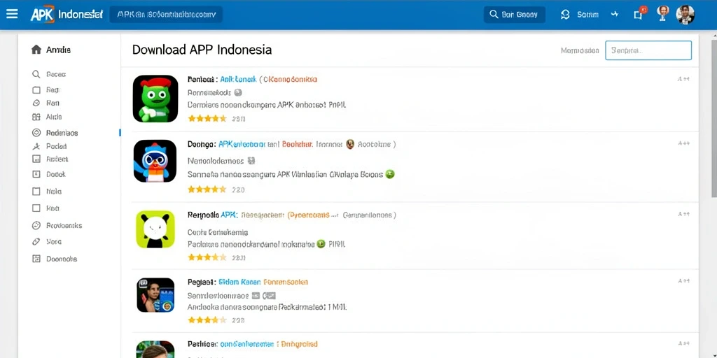Viewport: 717px width, 358px height.
Task: Click the magnifier icon beside Seces
Action: click(x=36, y=74)
